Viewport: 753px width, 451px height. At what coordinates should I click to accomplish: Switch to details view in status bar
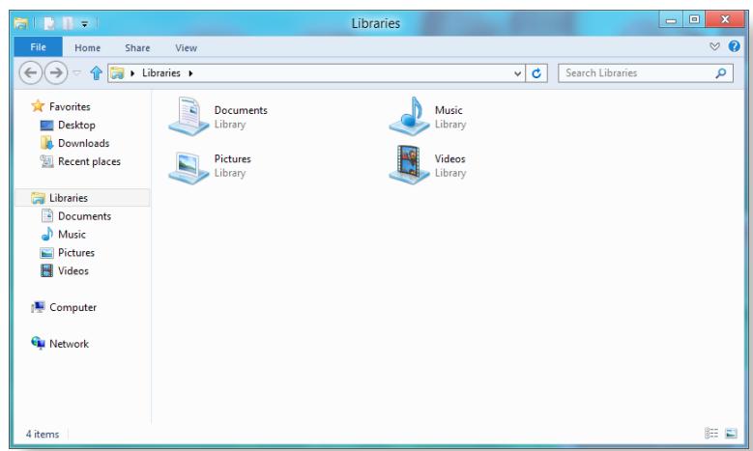click(711, 434)
